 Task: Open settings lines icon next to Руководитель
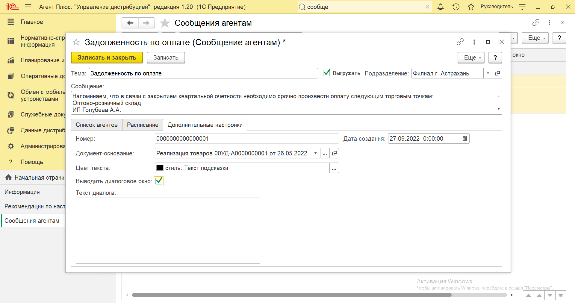(522, 7)
